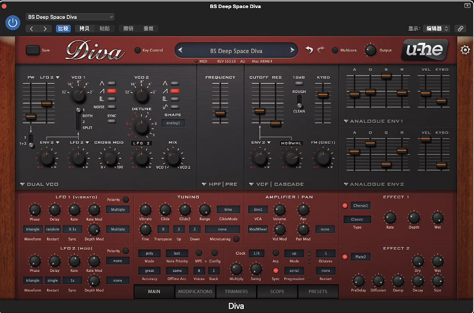Open the Plate2 effect type dropdown
This screenshot has width=474, height=313.
coord(361,257)
